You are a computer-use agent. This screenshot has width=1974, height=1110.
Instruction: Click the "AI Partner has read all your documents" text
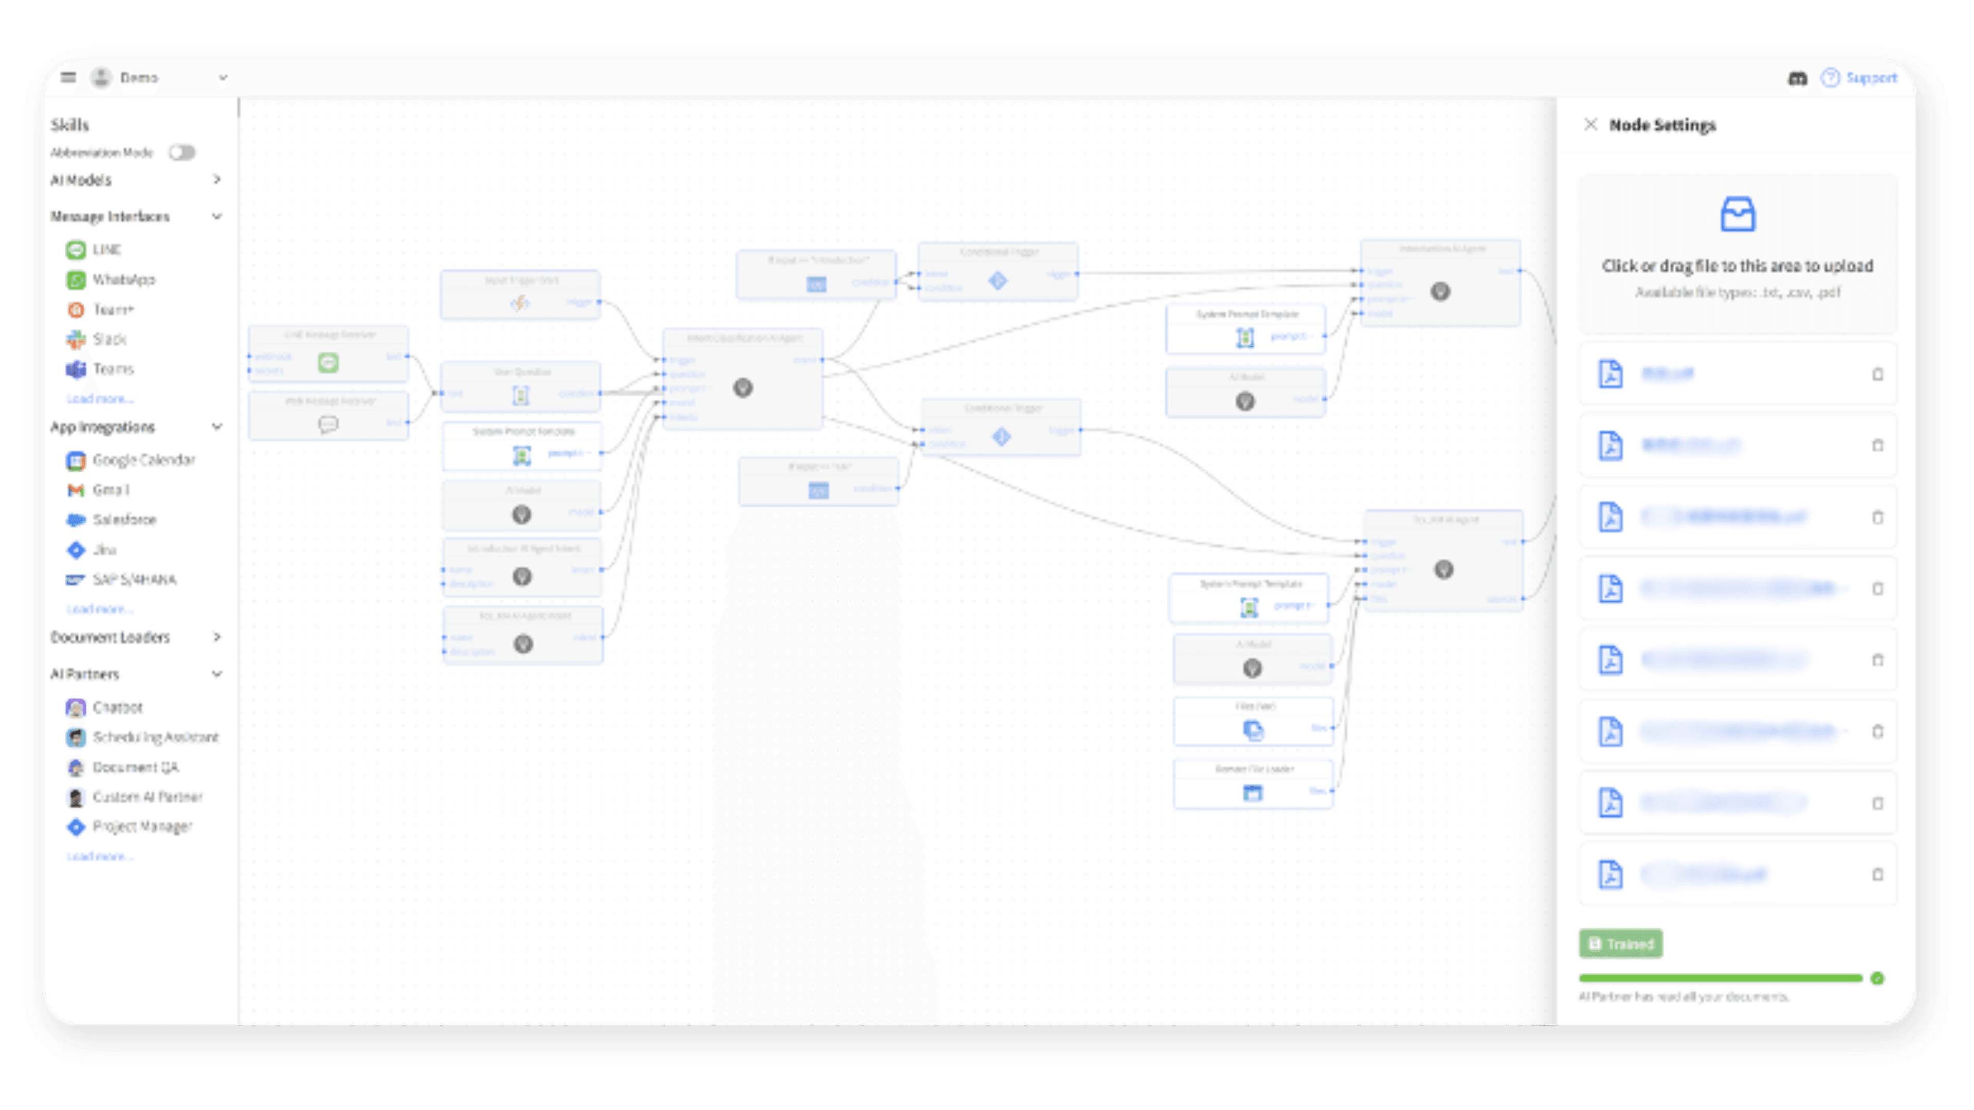click(1684, 996)
